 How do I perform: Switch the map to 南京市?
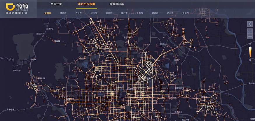[109, 13]
